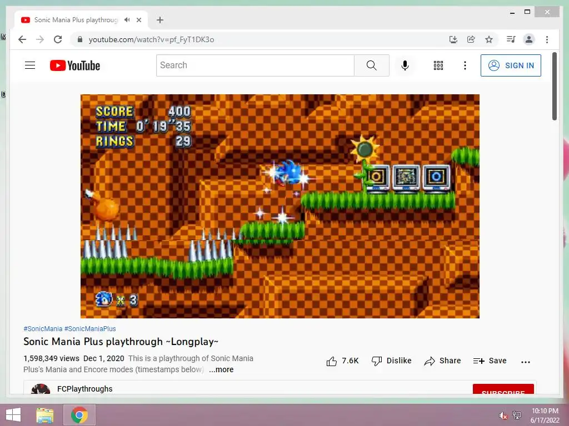Close the Sonic Mania Plus tab
This screenshot has height=426, width=569.
click(138, 20)
